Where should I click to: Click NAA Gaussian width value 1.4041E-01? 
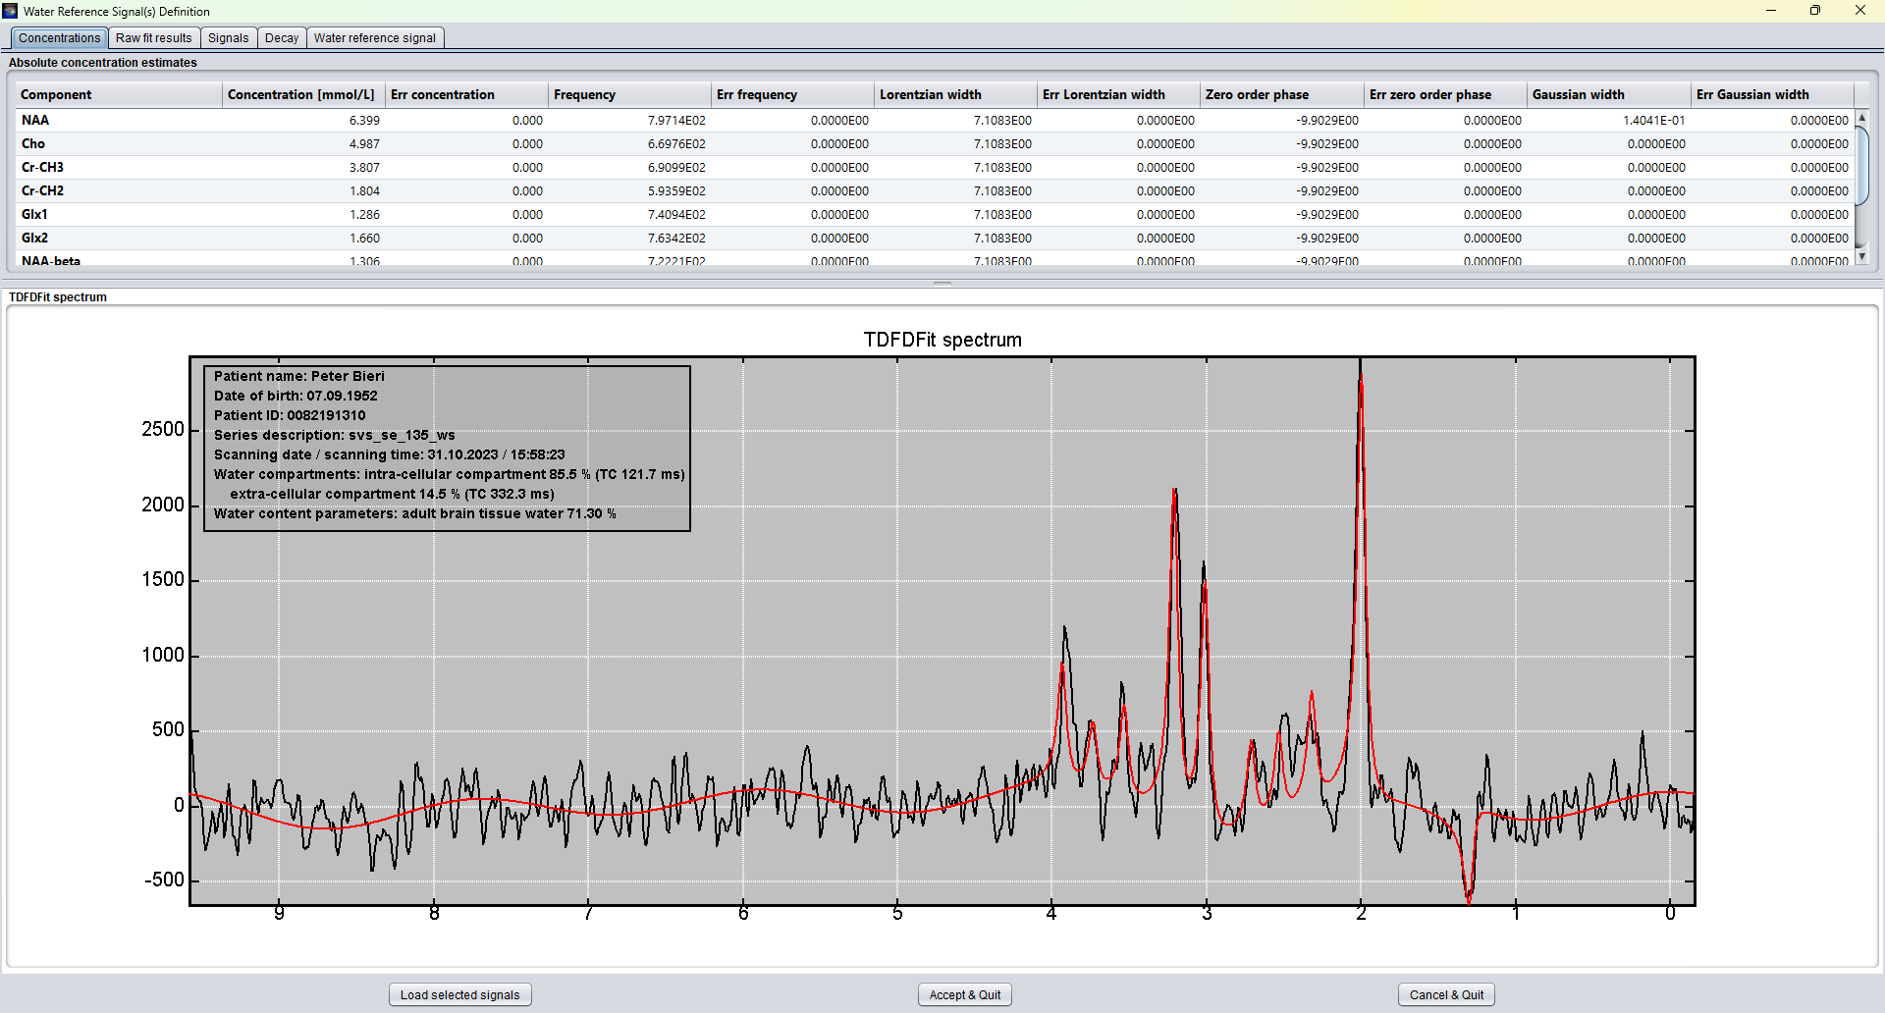click(1653, 121)
